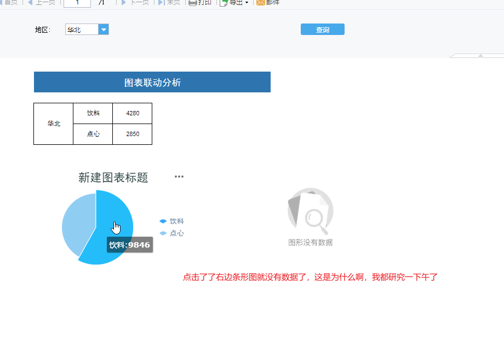Click the 2850 value cell
The height and width of the screenshot is (346, 504).
[133, 134]
